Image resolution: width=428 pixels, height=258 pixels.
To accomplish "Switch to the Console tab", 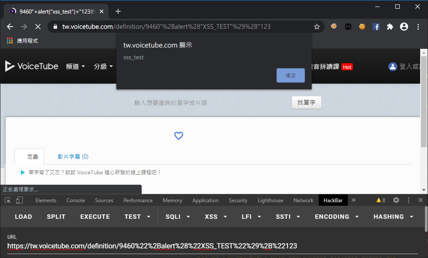I will point(75,200).
